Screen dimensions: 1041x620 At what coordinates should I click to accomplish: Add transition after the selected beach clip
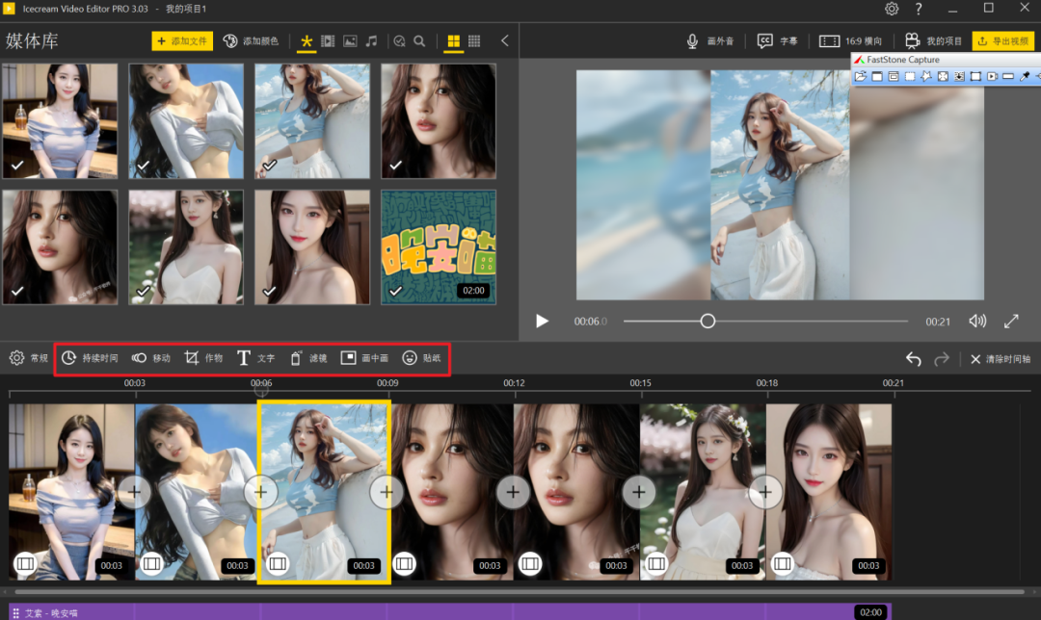click(387, 492)
